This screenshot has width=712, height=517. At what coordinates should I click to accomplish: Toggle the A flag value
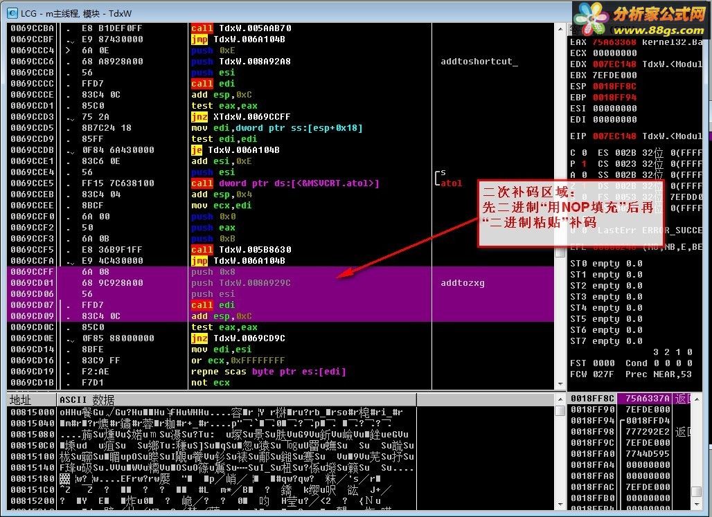pos(584,174)
